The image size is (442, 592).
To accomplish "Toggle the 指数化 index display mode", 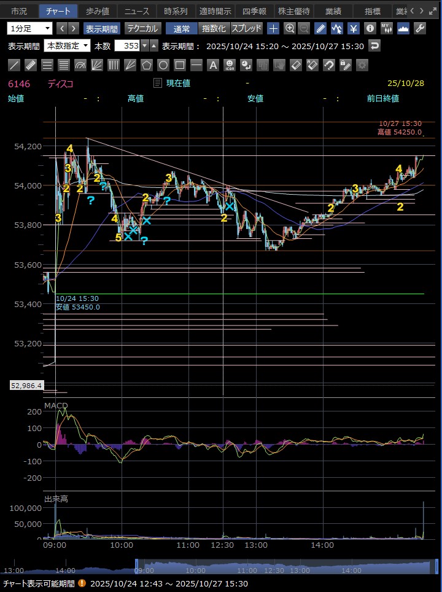I will pos(214,28).
